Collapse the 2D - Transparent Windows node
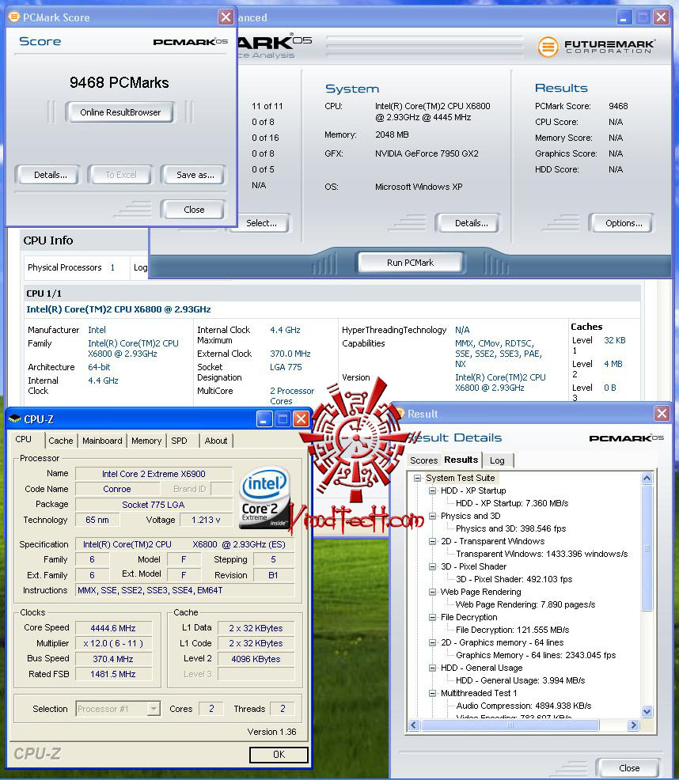This screenshot has height=780, width=679. coord(433,541)
